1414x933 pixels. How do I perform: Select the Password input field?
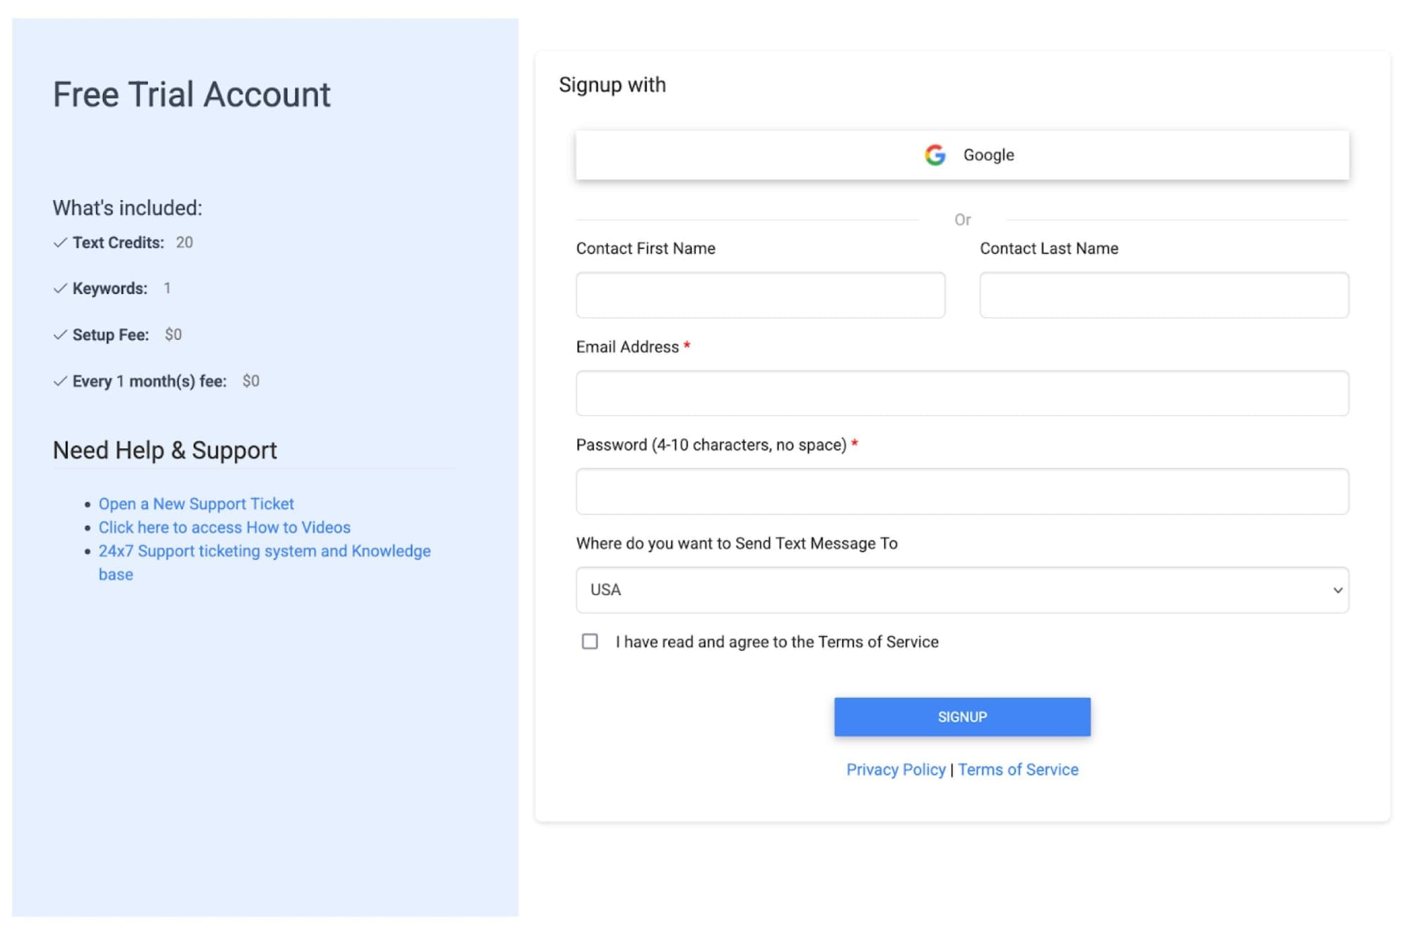962,491
